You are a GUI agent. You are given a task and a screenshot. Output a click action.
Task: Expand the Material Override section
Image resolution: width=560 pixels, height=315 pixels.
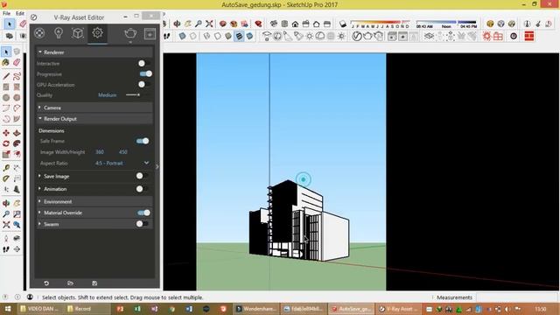click(39, 213)
